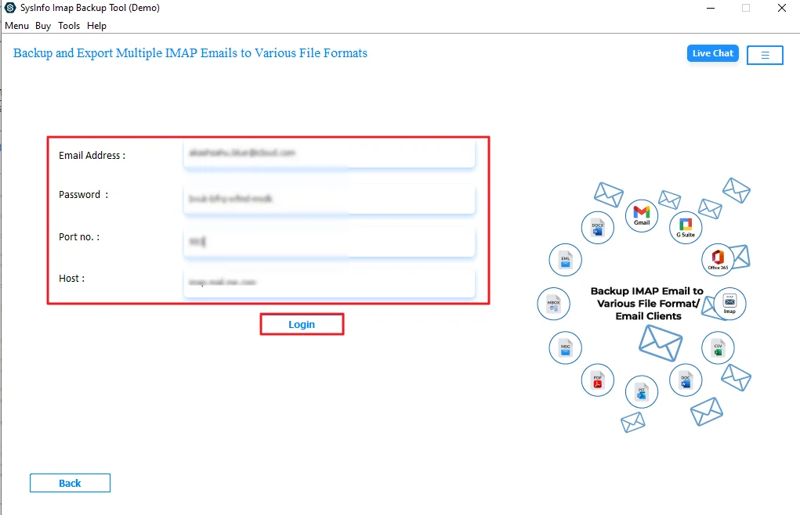Click the Office 365 icon
The width and height of the screenshot is (800, 515).
717,259
